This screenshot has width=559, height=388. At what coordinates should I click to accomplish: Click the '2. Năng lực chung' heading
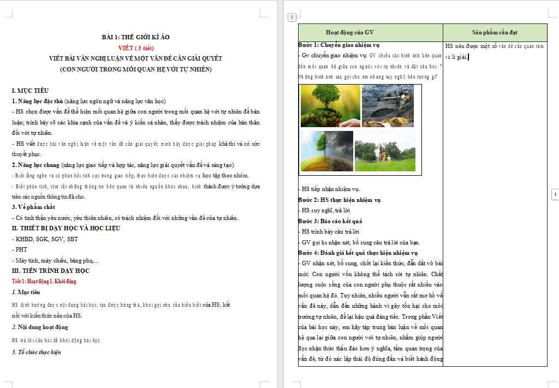pos(36,165)
